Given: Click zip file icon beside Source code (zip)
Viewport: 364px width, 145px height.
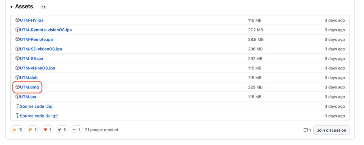Looking at the screenshot, I should point(18,106).
